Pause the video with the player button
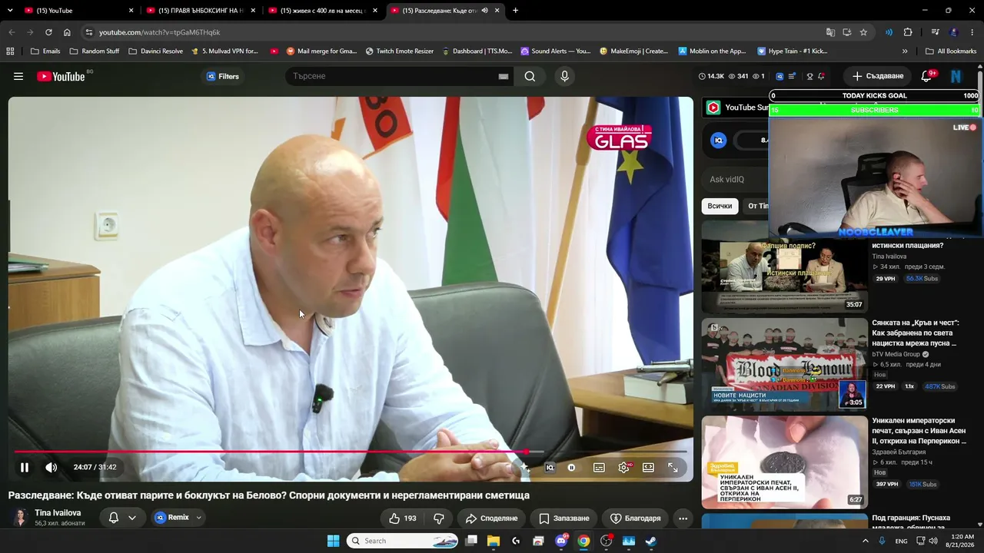Viewport: 984px width, 553px height. [25, 467]
